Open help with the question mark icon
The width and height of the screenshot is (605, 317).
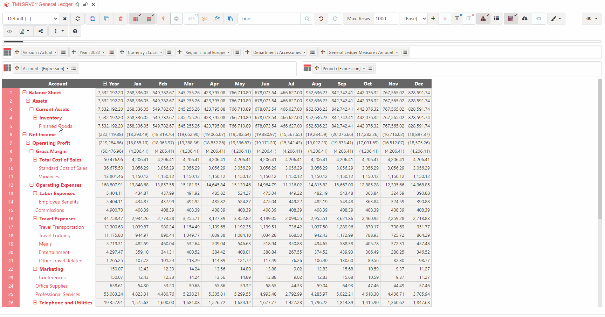tap(75, 31)
